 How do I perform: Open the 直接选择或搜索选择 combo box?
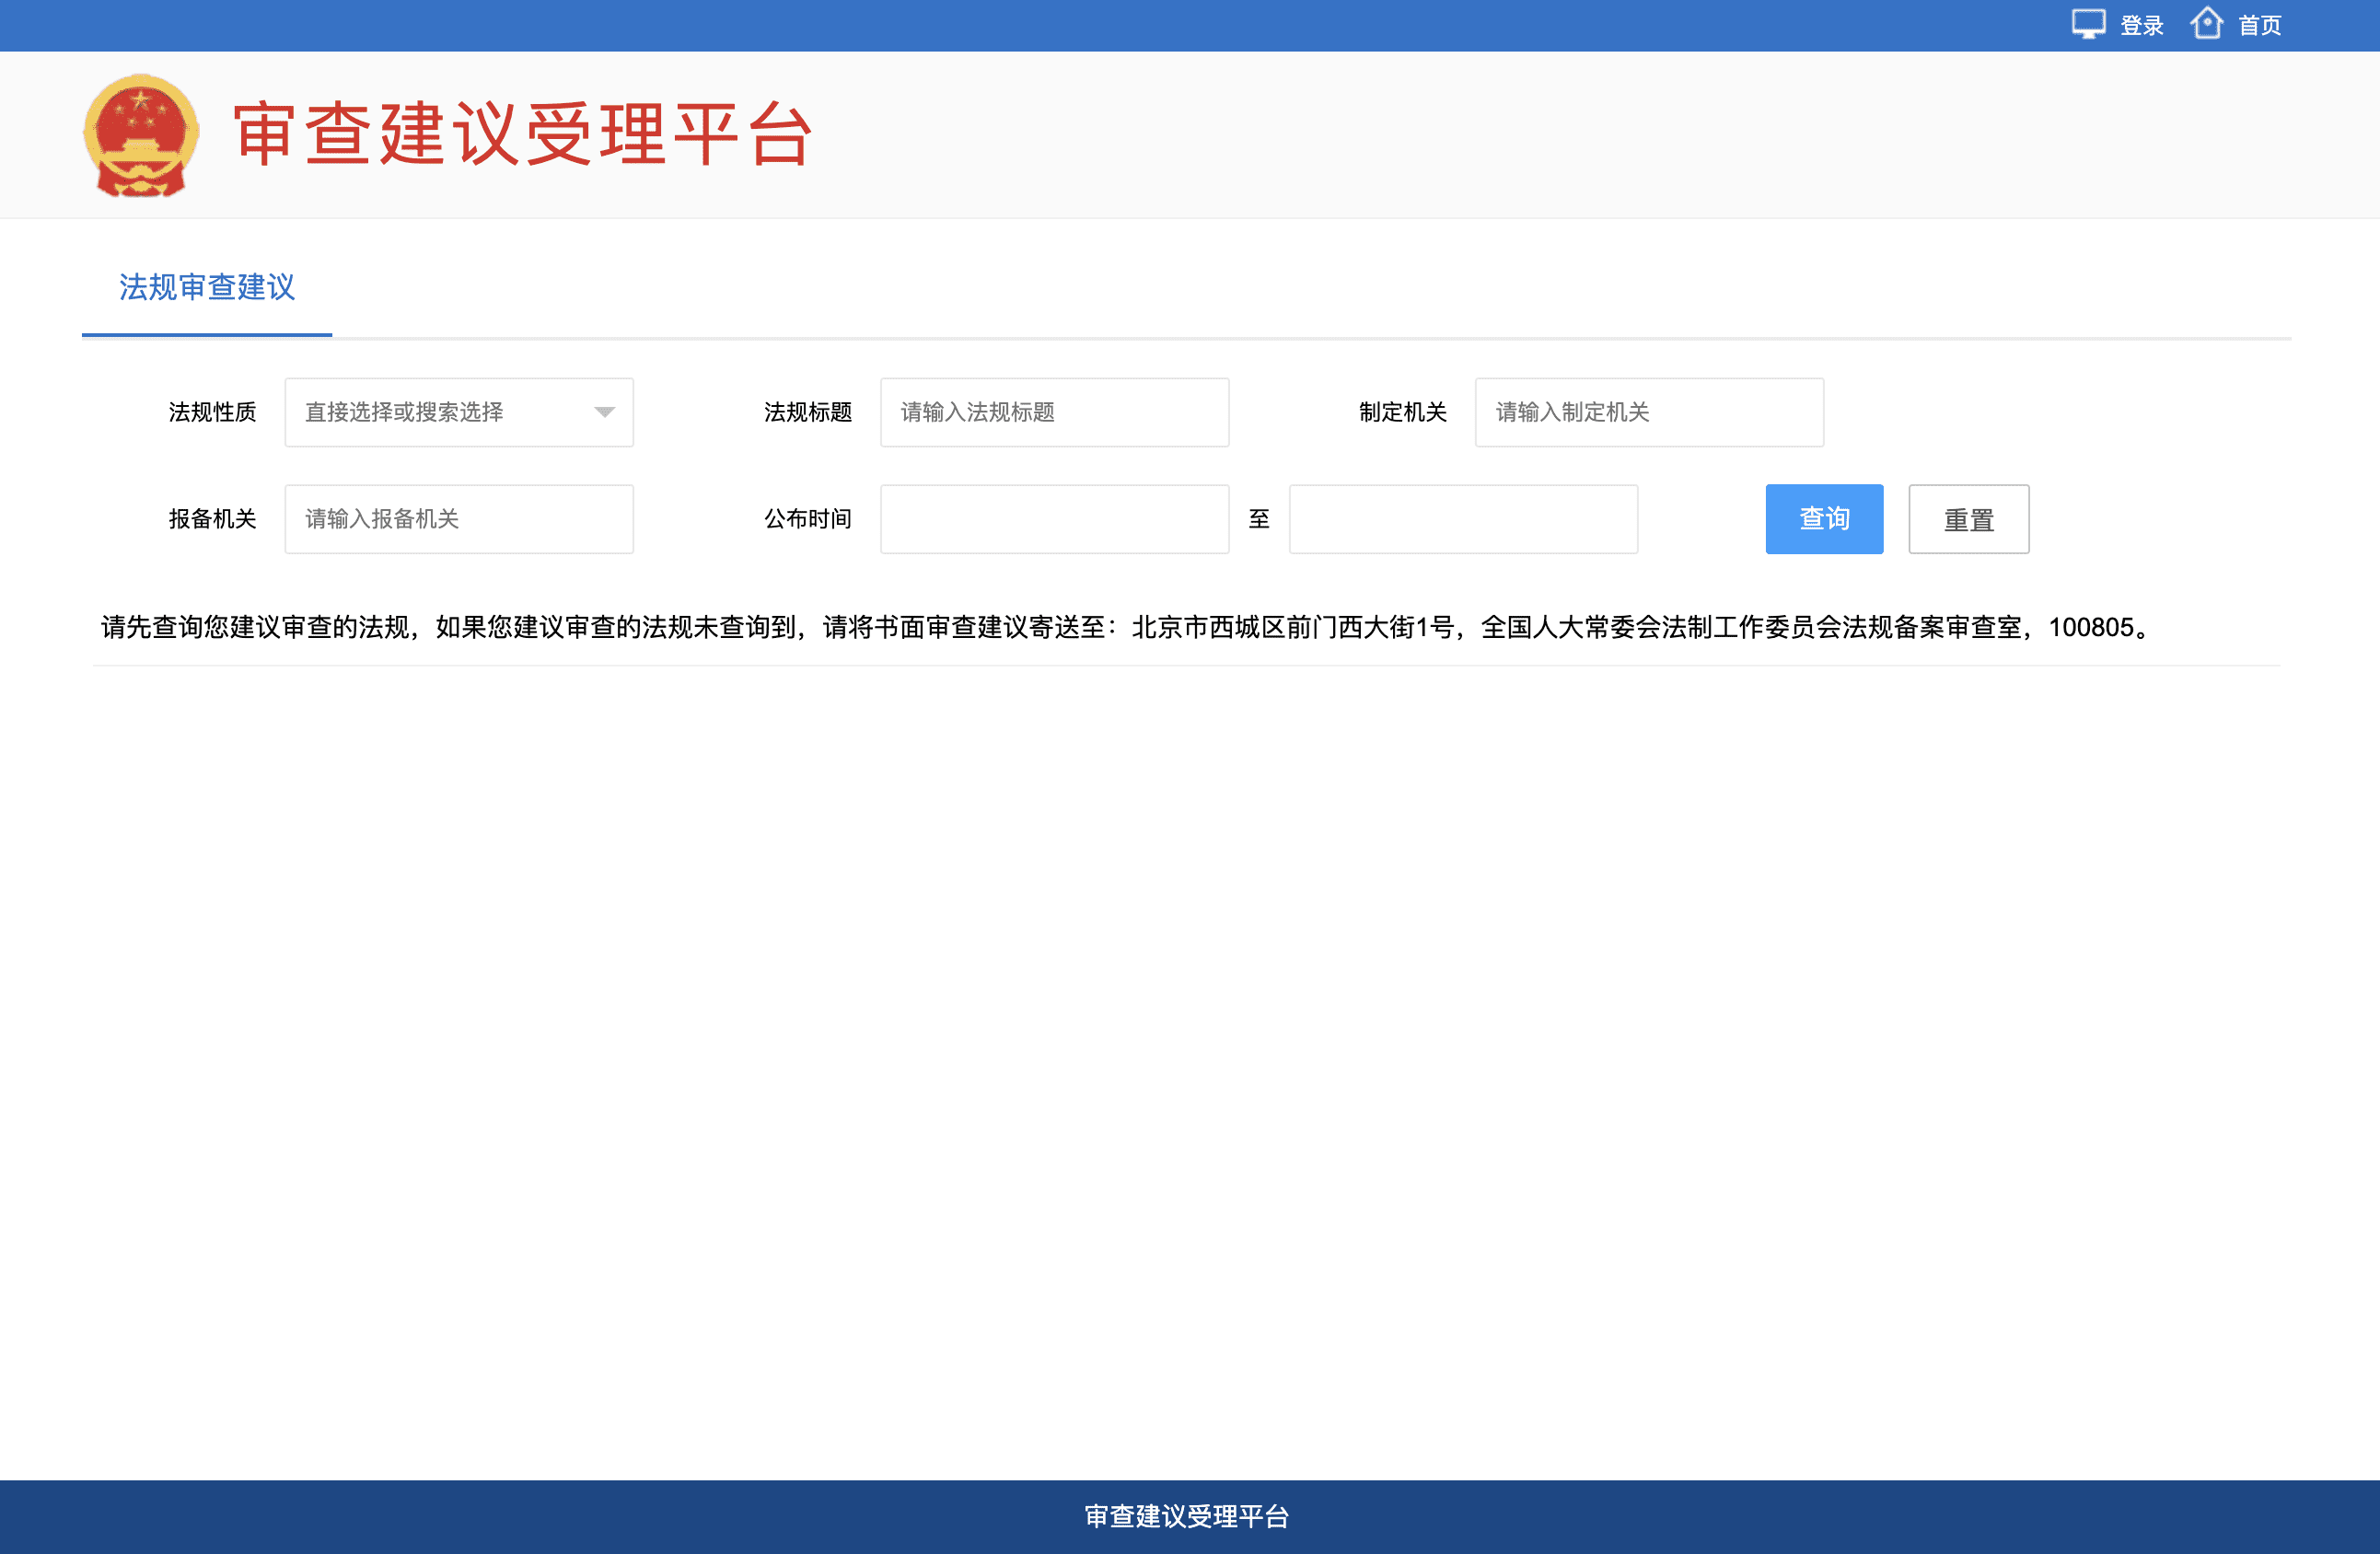tap(440, 412)
